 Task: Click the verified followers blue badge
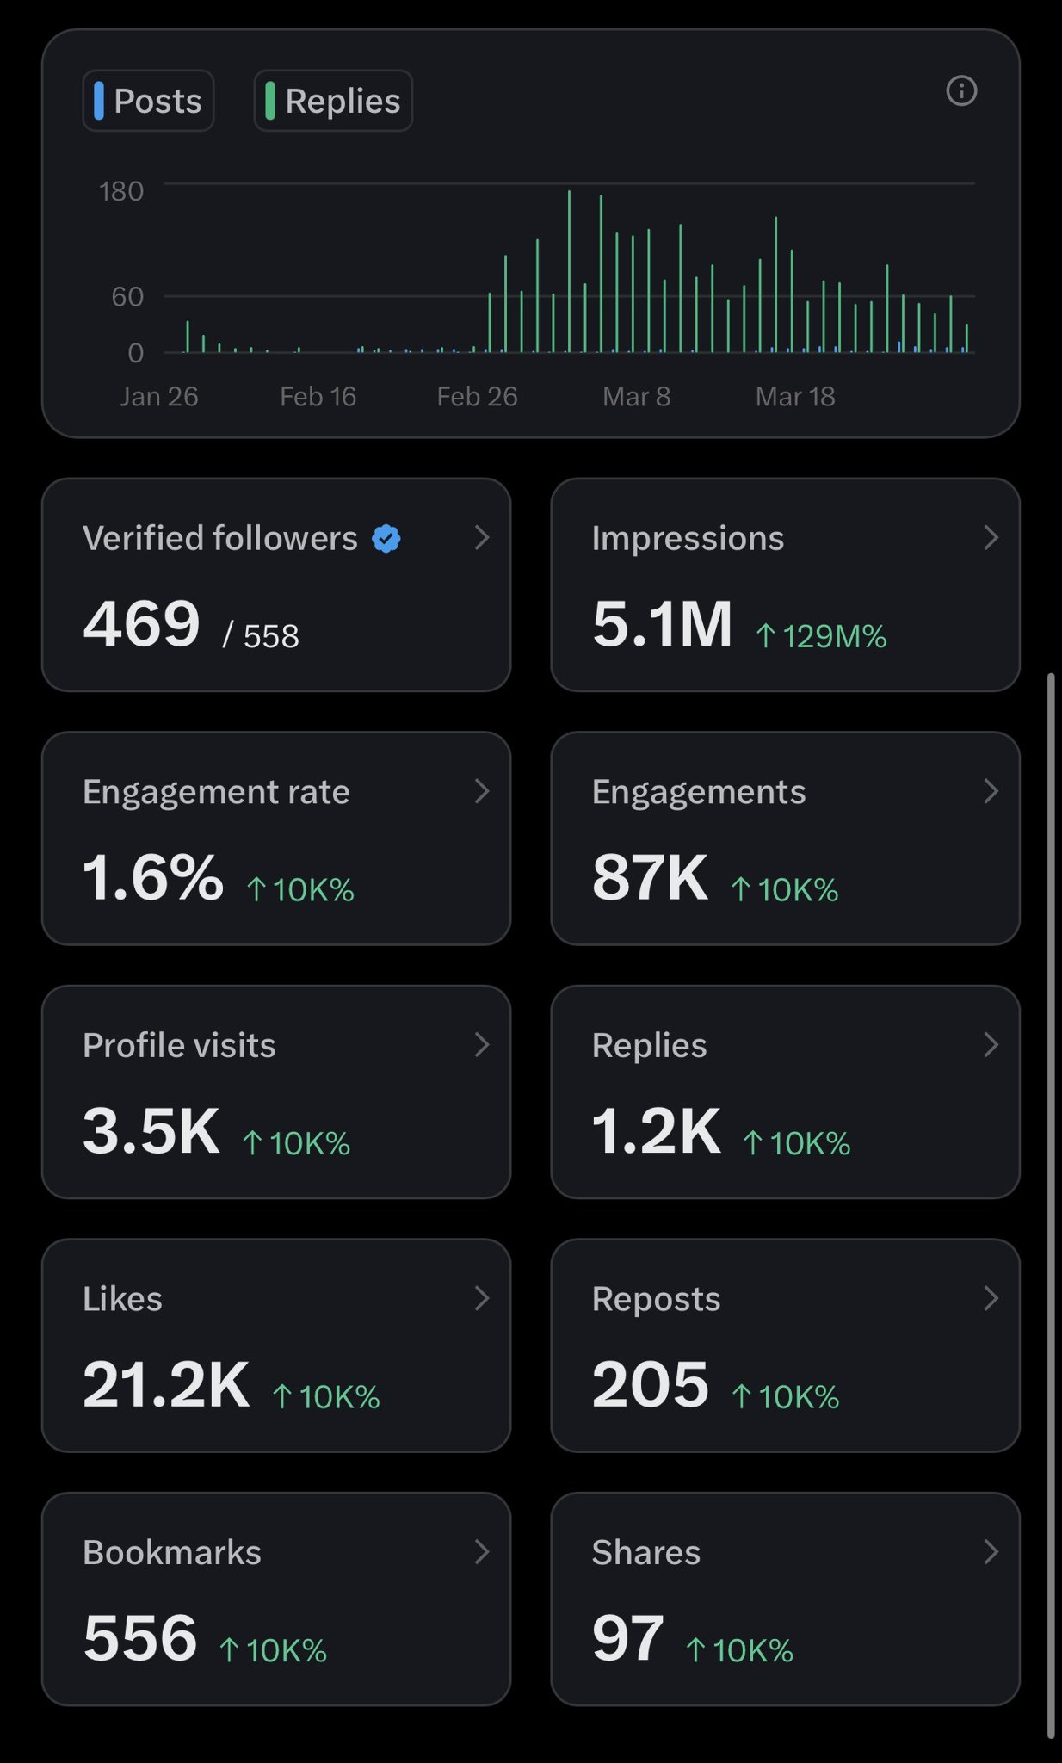[386, 539]
